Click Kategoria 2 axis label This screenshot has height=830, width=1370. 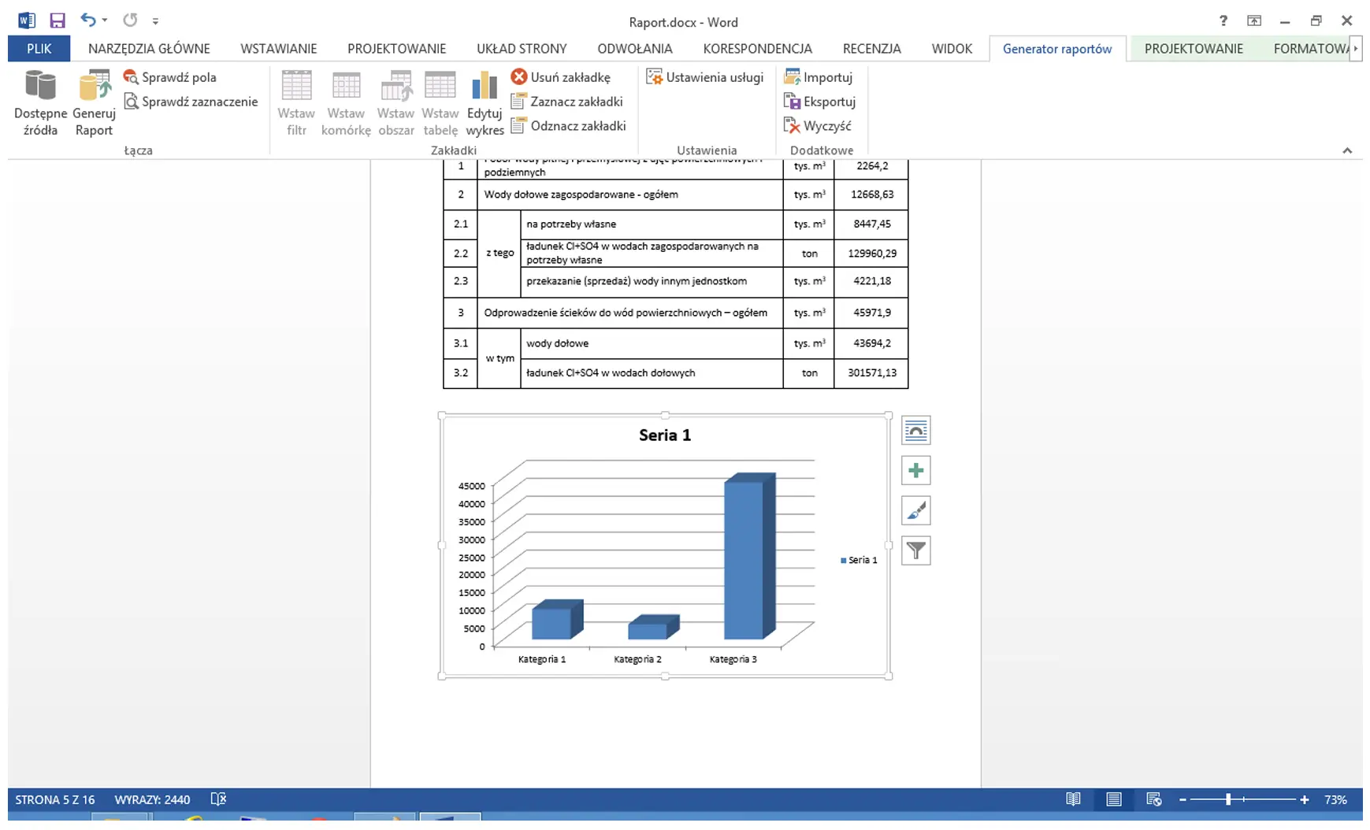[x=637, y=659]
